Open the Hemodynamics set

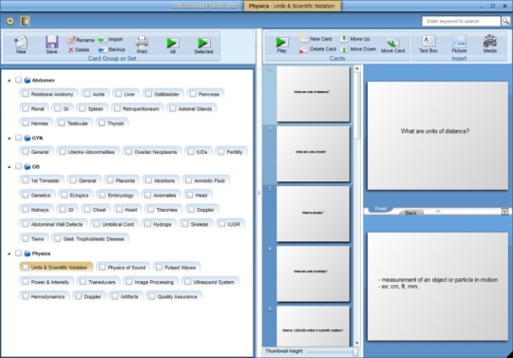point(45,296)
